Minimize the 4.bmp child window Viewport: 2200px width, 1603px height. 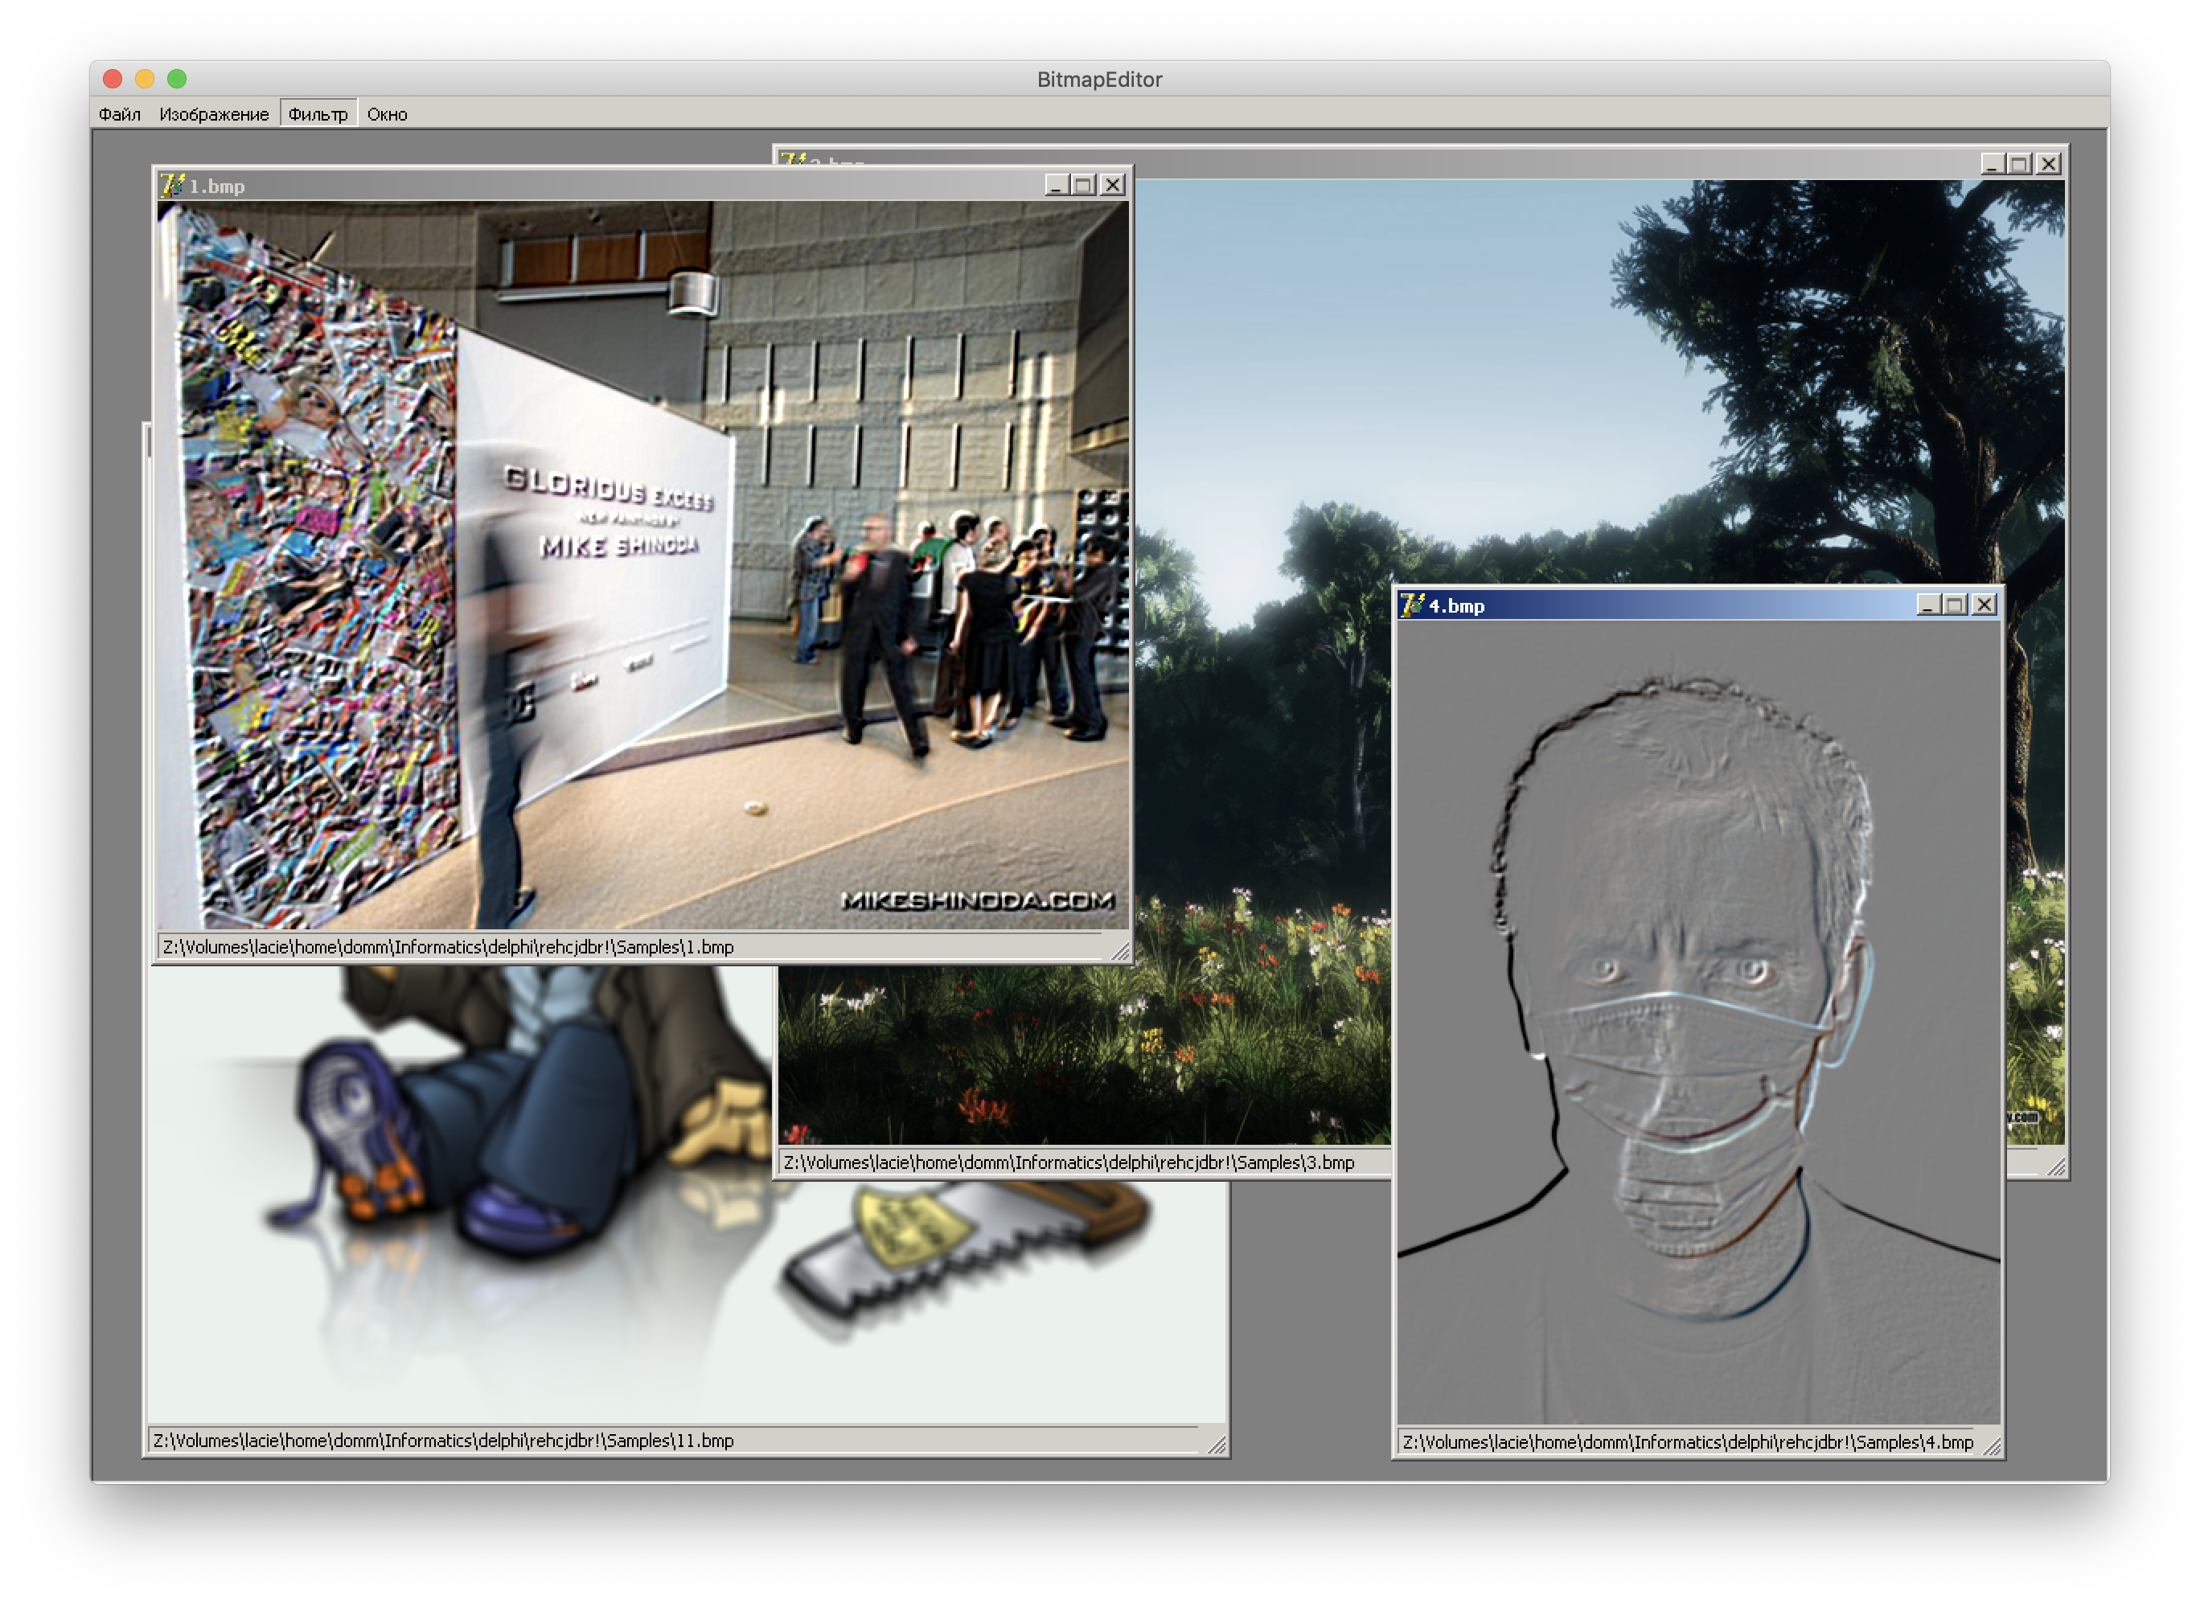1928,605
